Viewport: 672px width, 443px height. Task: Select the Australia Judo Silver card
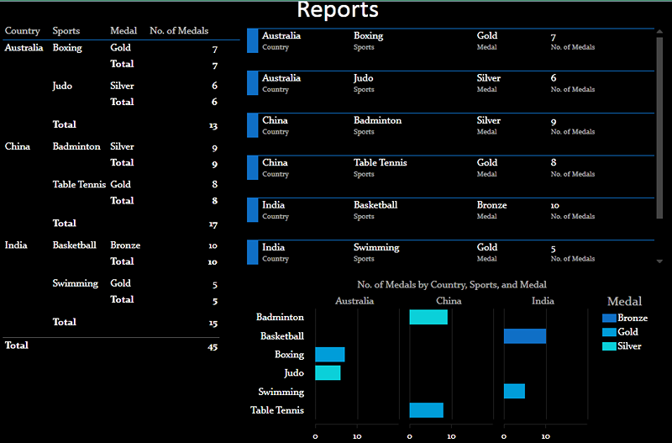451,83
